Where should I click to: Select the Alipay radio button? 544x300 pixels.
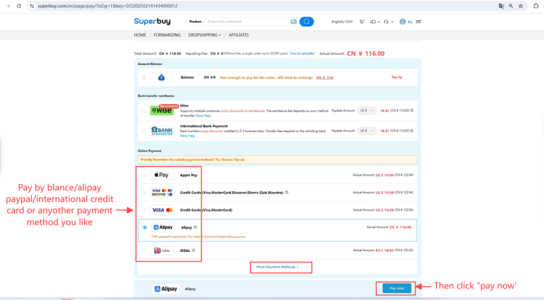point(145,227)
